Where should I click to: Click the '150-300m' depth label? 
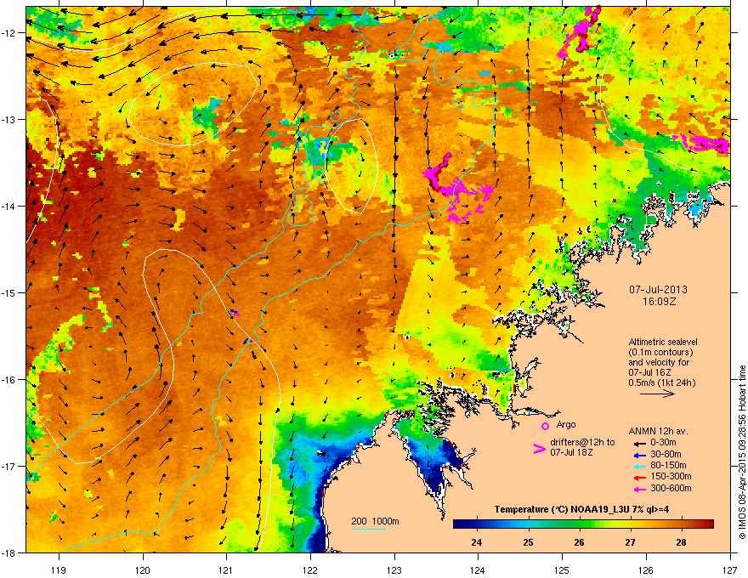point(671,476)
